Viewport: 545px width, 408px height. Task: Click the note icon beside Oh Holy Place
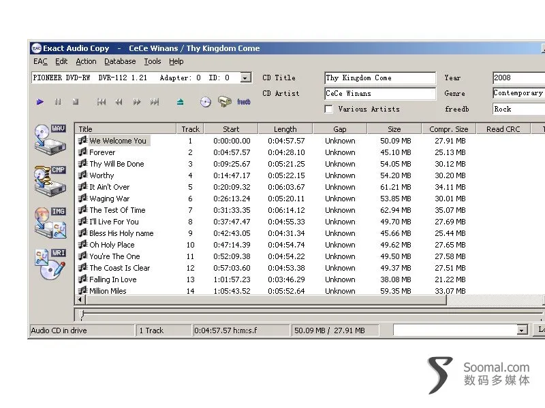pyautogui.click(x=82, y=244)
